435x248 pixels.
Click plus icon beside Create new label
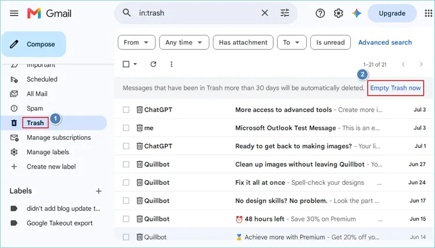point(14,166)
